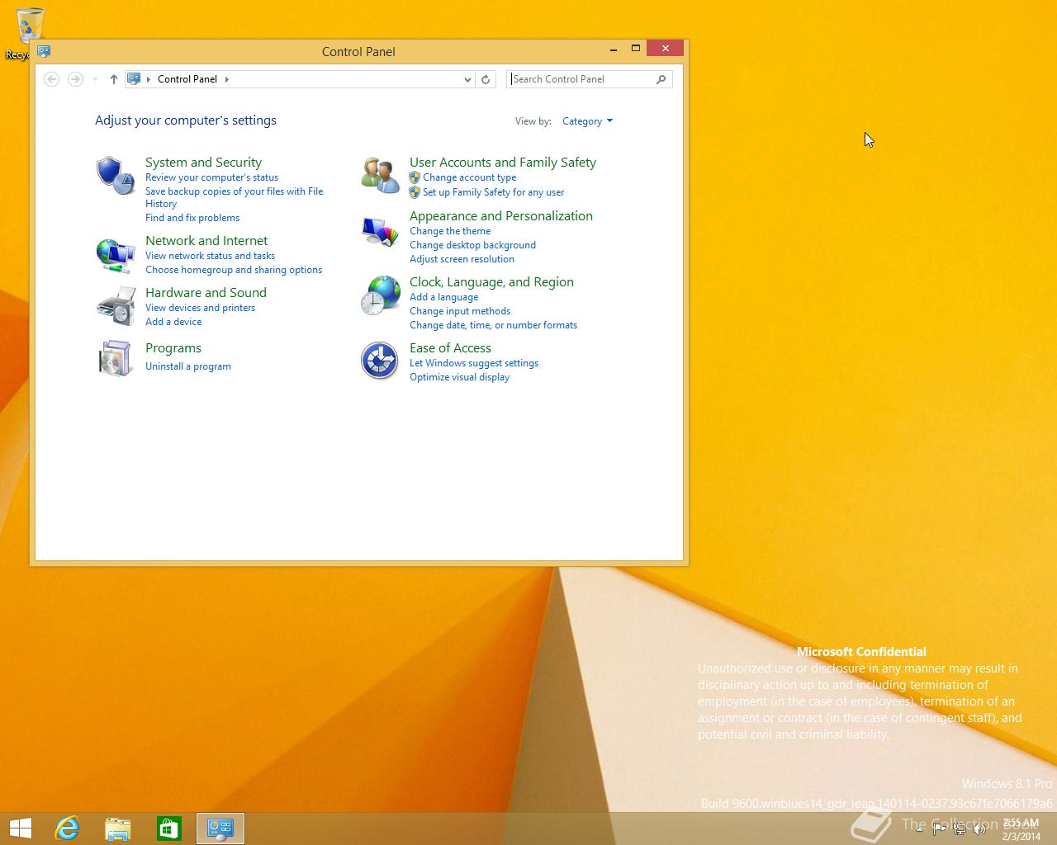The height and width of the screenshot is (845, 1057).
Task: Open System and Security shield icon
Action: click(x=115, y=175)
